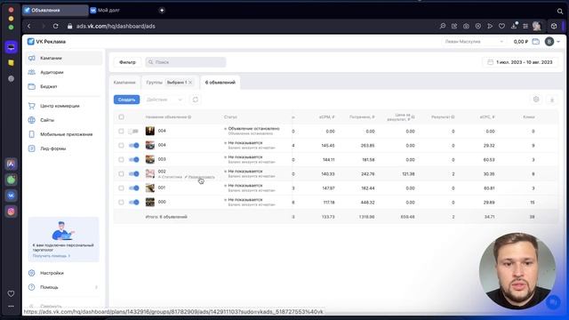Viewport: 569px width, 320px height.
Task: Click browser address bar URL
Action: tap(116, 26)
